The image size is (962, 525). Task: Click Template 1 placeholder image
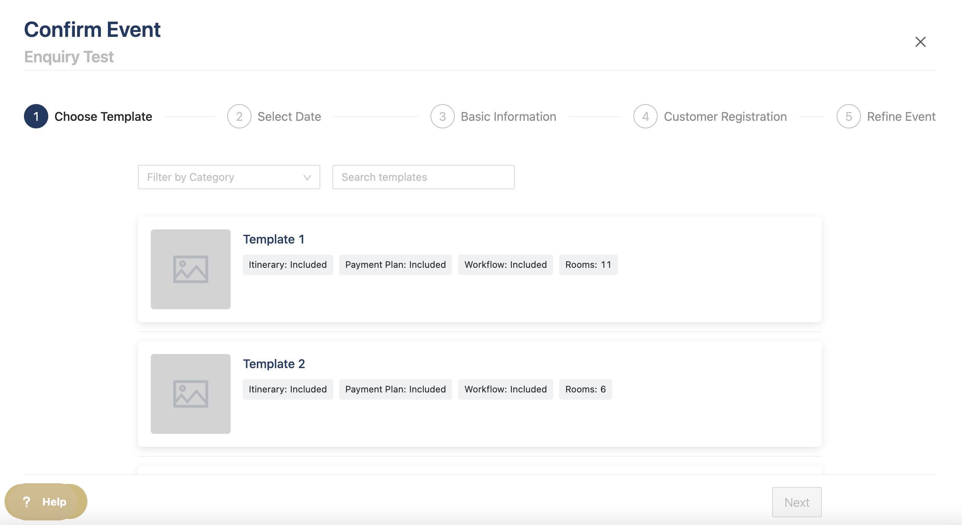tap(190, 269)
